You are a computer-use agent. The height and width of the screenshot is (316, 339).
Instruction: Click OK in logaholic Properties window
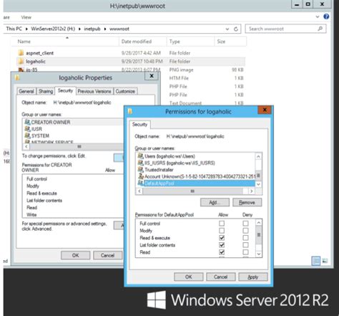pos(76,255)
